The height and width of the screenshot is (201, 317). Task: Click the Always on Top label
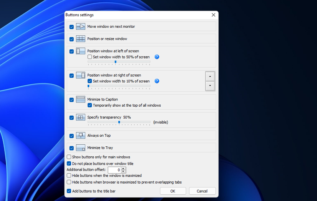99,136
